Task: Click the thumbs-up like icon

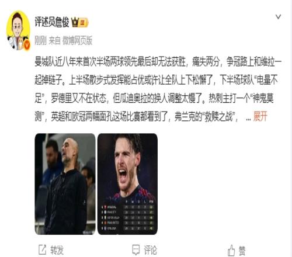Action: [231, 251]
